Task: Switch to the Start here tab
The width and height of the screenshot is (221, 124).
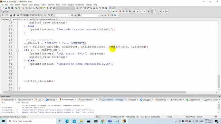Action: click(x=5, y=19)
